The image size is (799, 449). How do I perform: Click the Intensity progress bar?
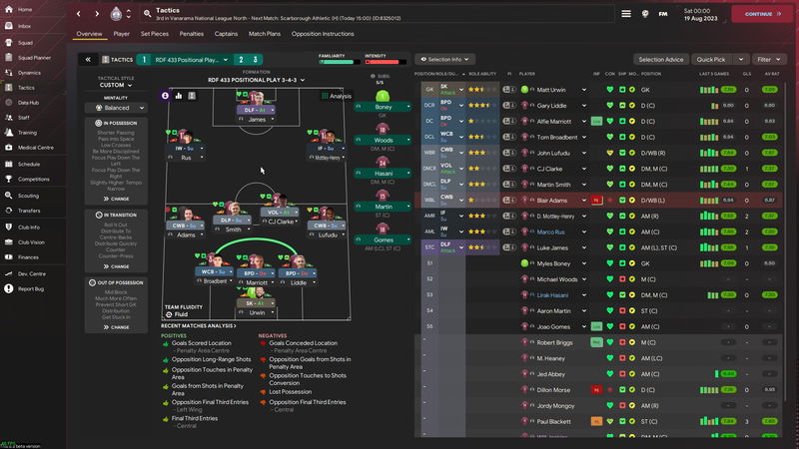coord(386,62)
